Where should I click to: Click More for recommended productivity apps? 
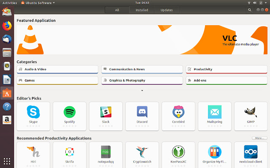point(259,138)
